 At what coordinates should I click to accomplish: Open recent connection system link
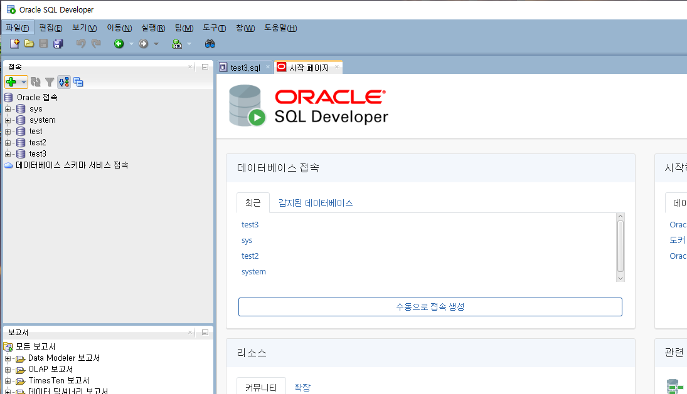coord(253,272)
